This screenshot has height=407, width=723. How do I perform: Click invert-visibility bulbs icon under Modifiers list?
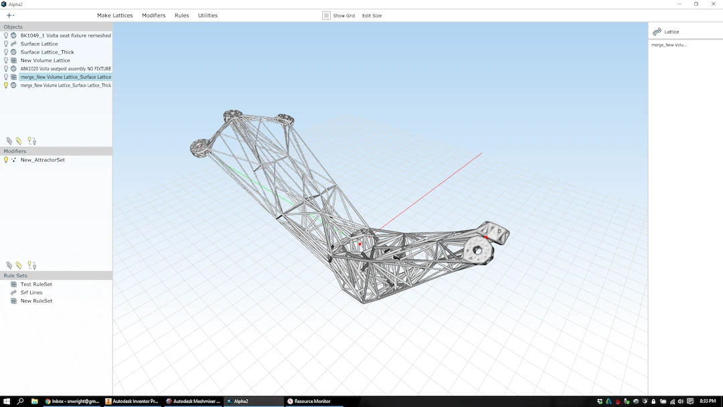pyautogui.click(x=31, y=265)
